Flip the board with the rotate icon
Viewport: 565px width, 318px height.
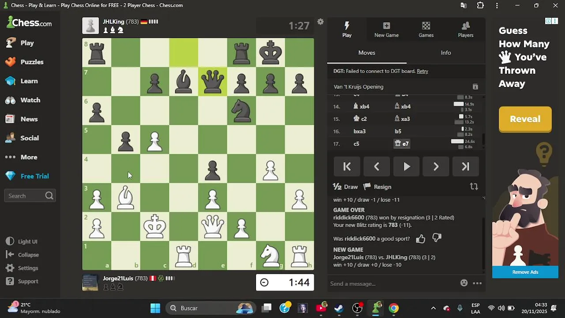(474, 186)
